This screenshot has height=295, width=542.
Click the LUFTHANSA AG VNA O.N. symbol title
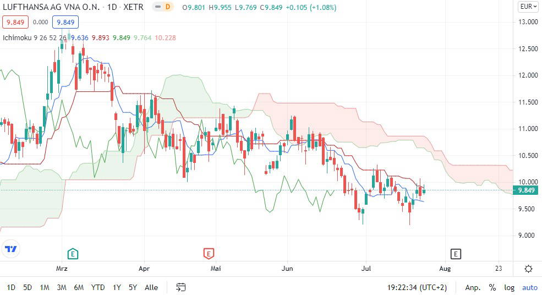click(51, 7)
